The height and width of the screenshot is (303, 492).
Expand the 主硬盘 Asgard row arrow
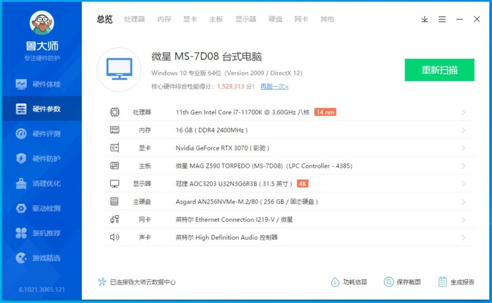coord(463,202)
